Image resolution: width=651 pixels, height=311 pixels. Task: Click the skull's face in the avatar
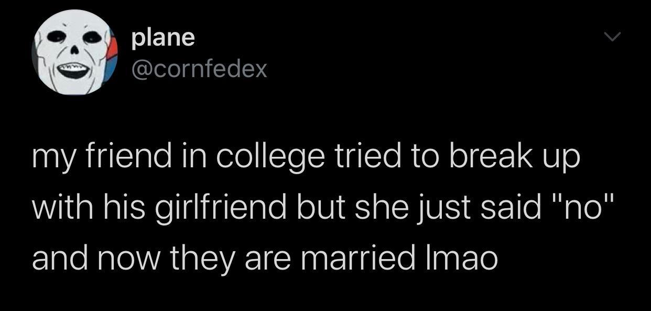click(72, 52)
